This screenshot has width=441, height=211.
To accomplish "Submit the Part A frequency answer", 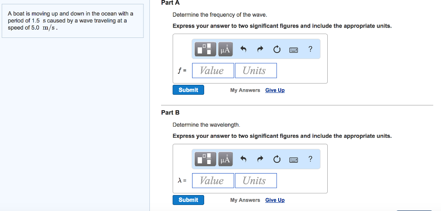I will [188, 90].
